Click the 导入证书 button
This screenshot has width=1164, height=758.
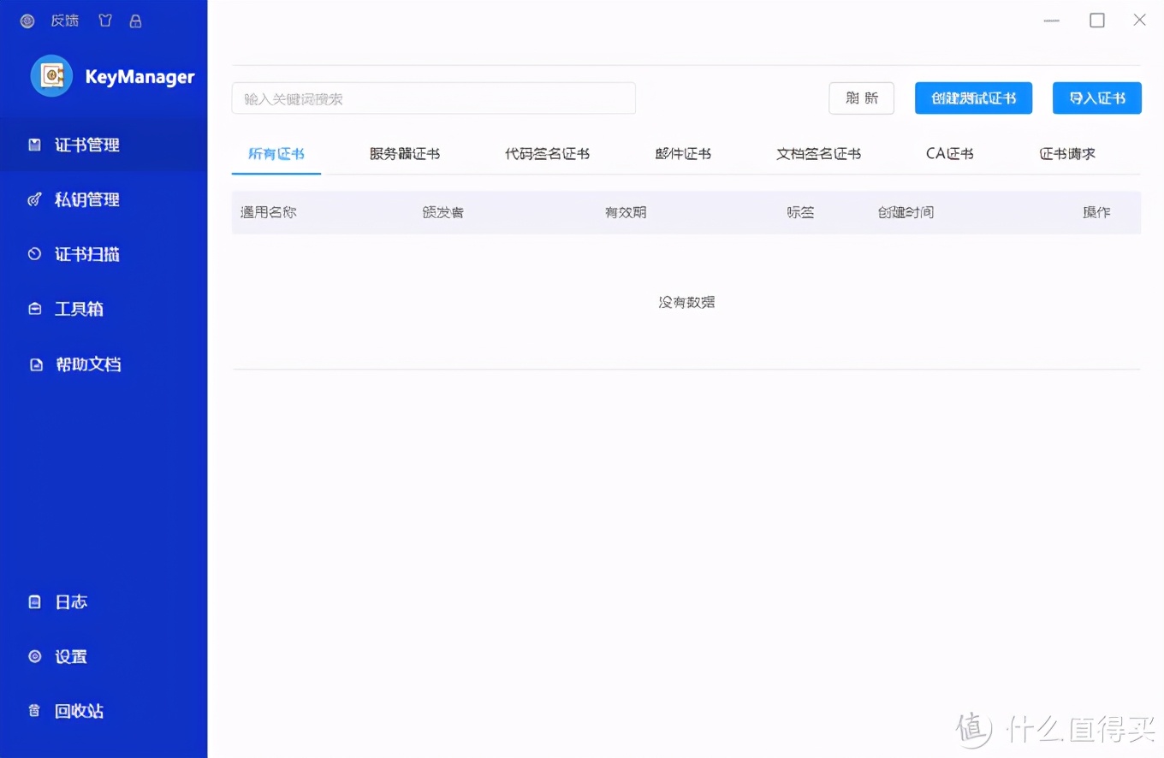(1096, 98)
